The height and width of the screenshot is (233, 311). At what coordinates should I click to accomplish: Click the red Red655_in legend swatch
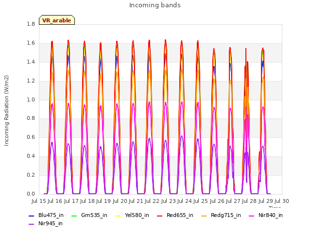(160, 216)
